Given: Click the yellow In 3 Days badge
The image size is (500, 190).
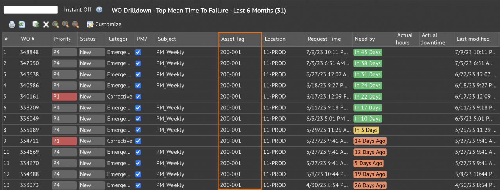Looking at the screenshot, I should 366,130.
